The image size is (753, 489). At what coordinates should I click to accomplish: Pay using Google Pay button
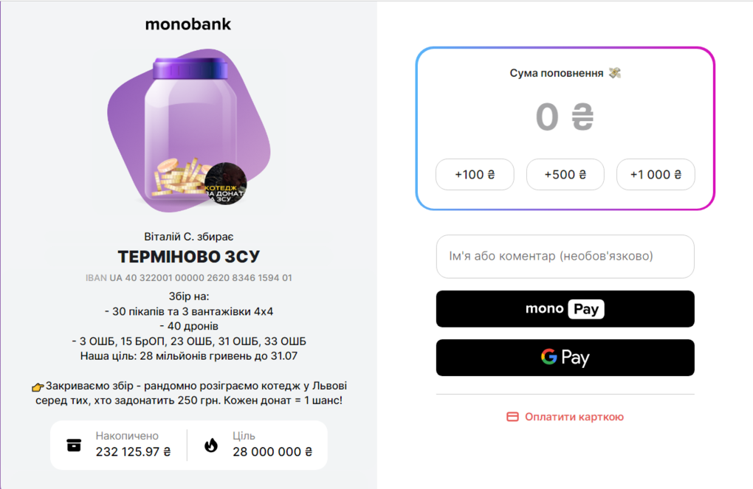(565, 358)
